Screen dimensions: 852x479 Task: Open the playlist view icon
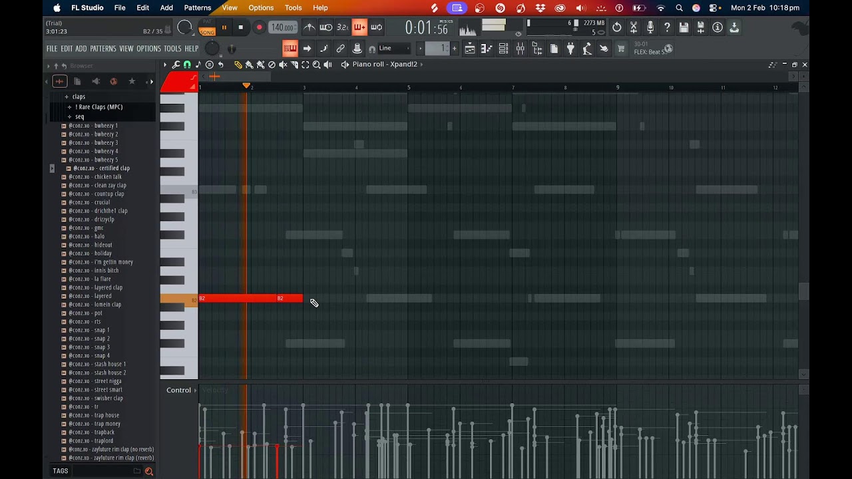click(x=469, y=49)
